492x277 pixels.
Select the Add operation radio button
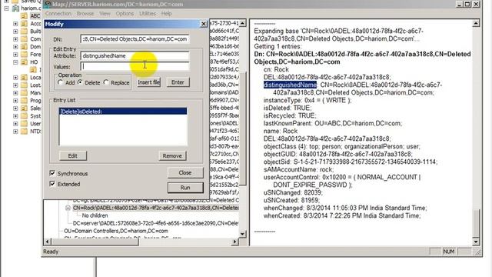tap(61, 82)
